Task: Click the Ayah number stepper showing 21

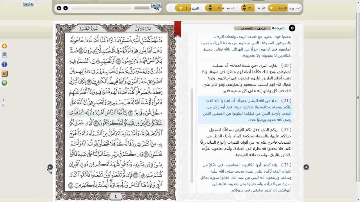Action: (x=248, y=8)
